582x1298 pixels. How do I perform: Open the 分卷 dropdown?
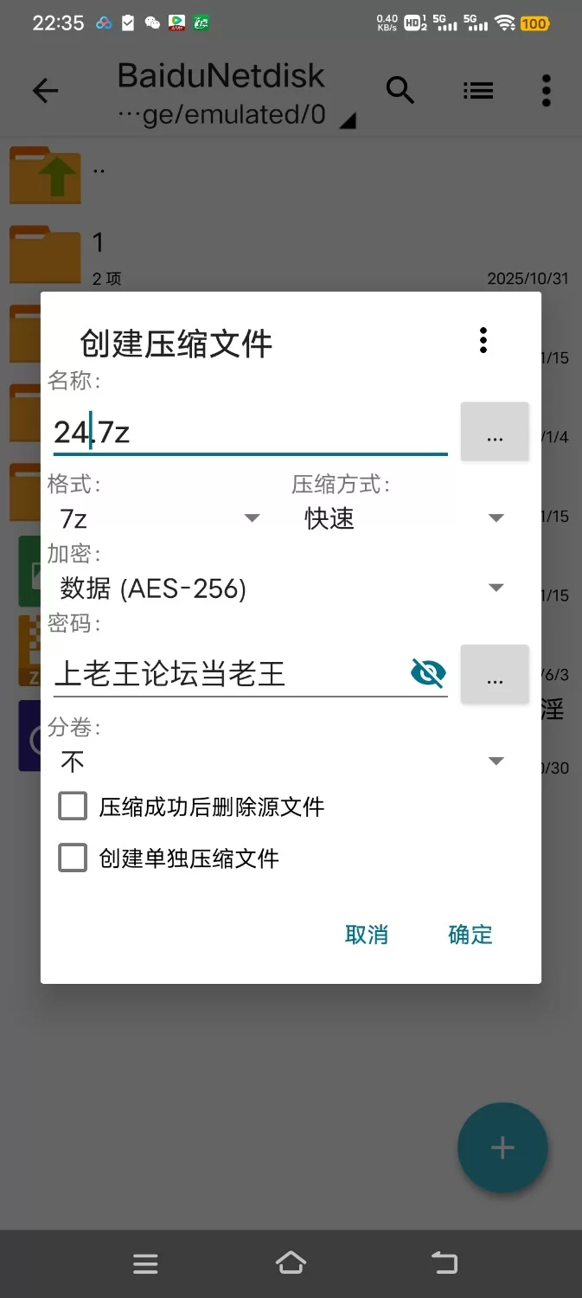pos(282,761)
